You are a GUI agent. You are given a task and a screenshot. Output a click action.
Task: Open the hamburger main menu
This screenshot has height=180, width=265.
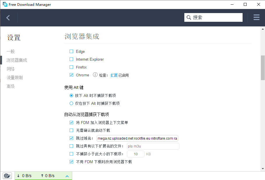256,17
